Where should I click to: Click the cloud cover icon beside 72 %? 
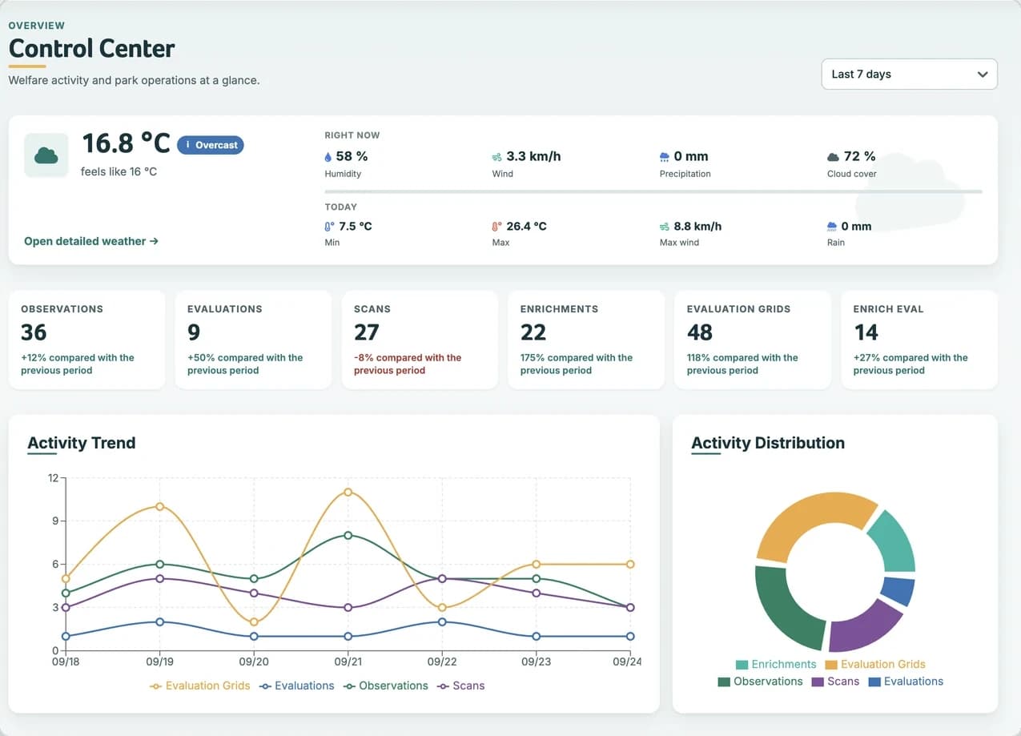click(x=833, y=157)
